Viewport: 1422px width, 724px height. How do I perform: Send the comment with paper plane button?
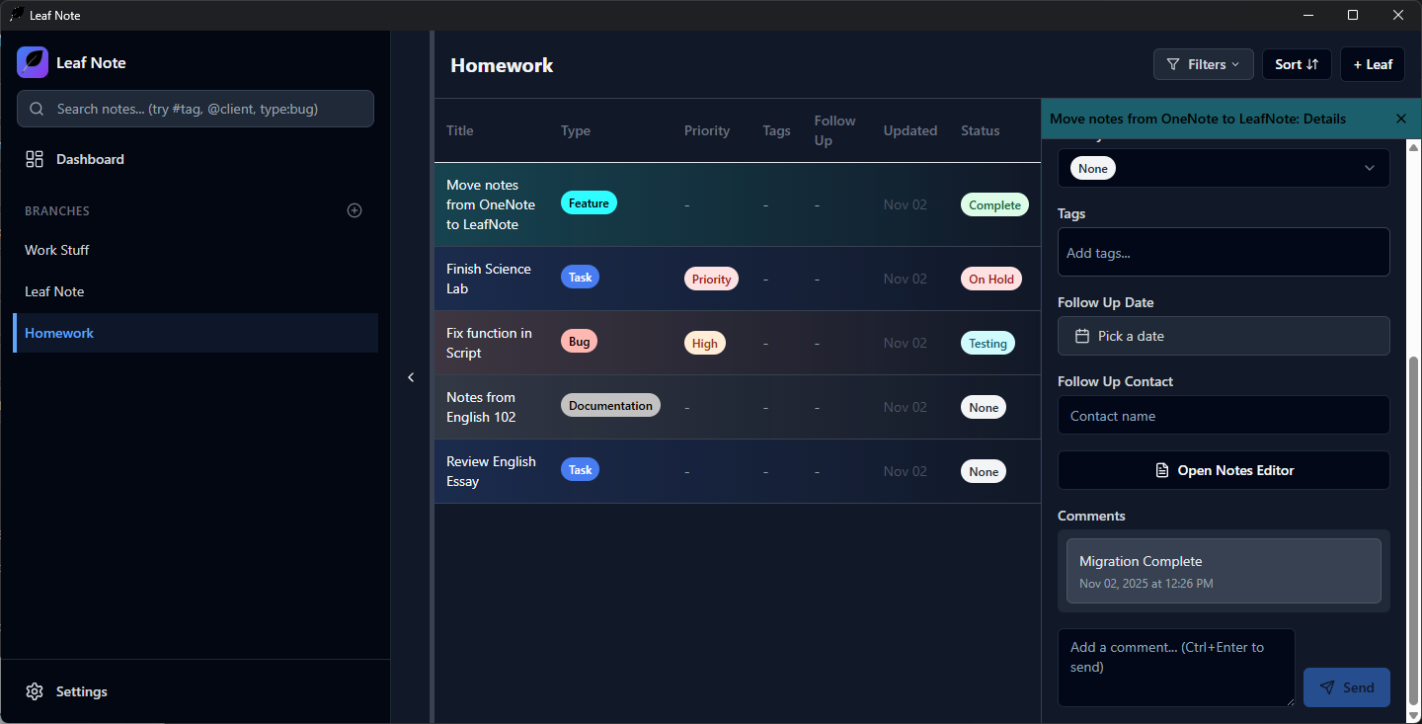tap(1346, 687)
